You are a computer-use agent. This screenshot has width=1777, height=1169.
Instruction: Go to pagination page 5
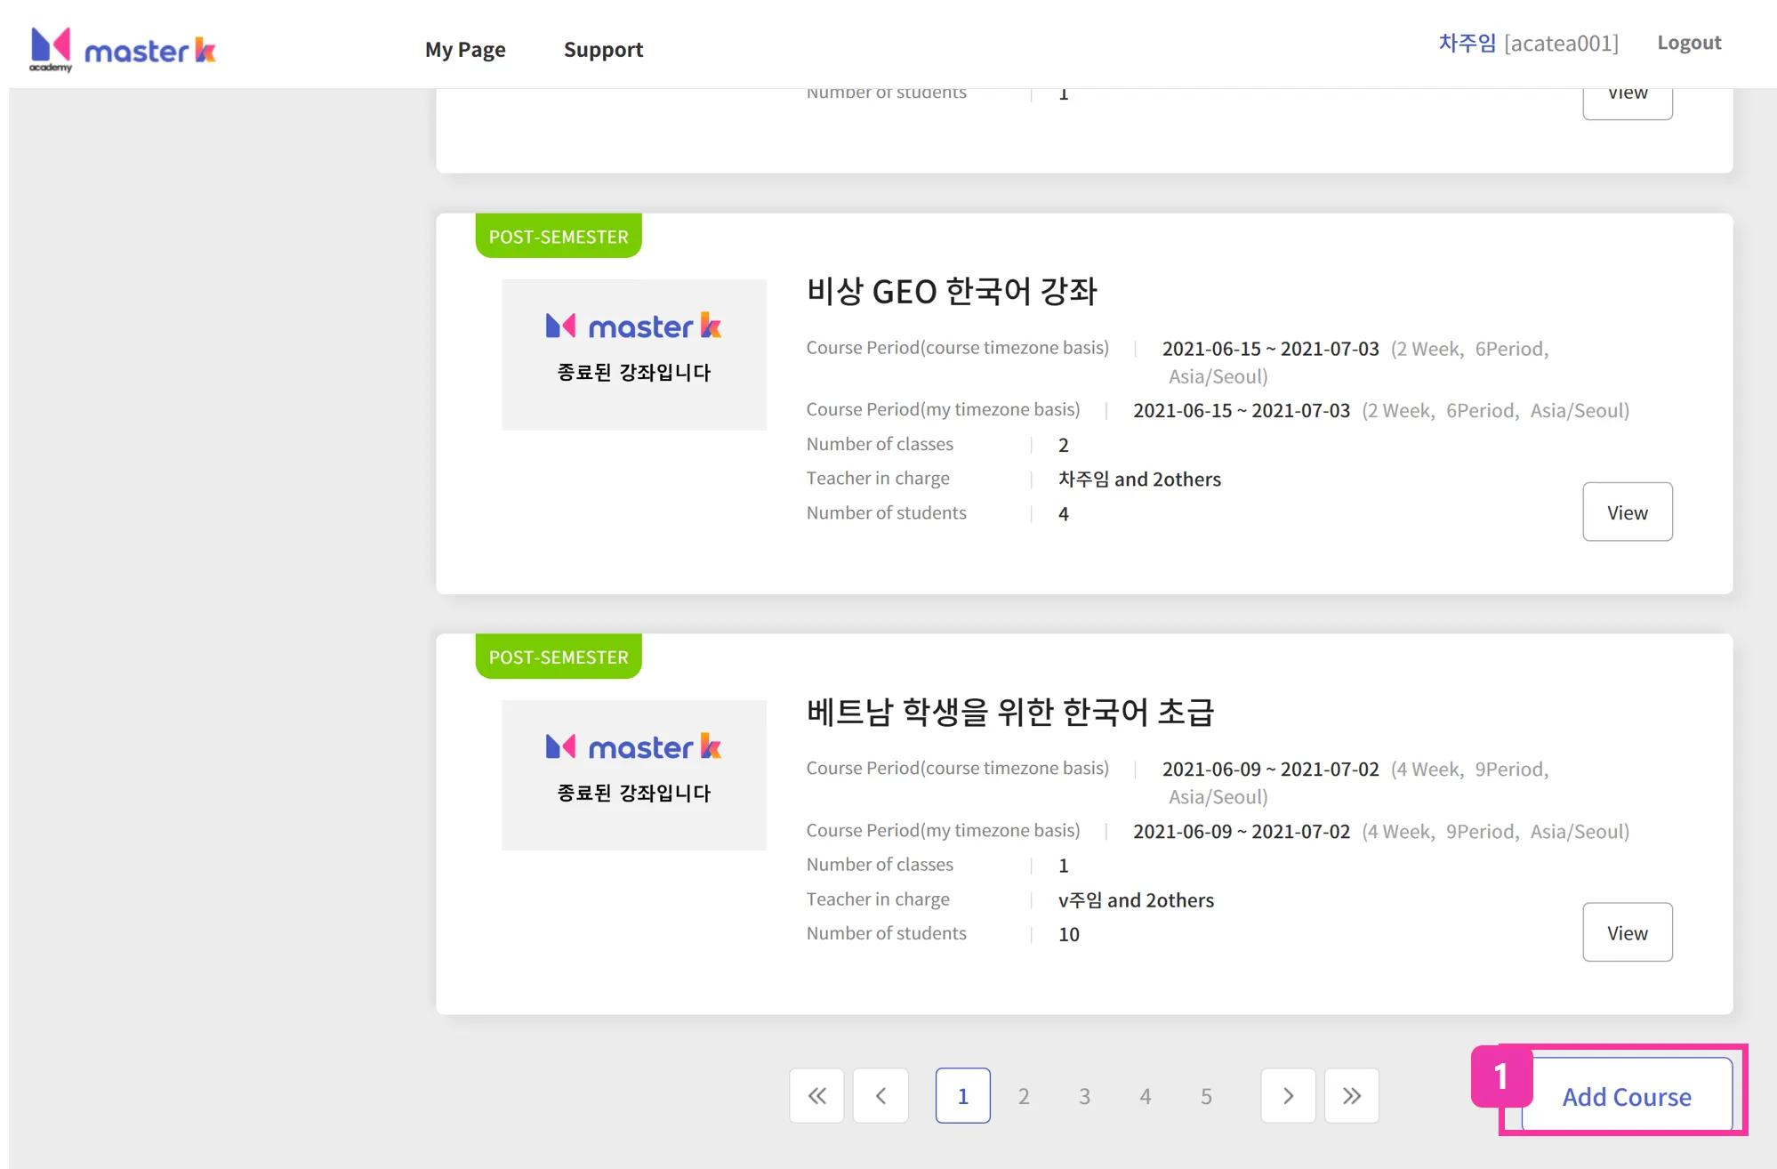pyautogui.click(x=1206, y=1095)
